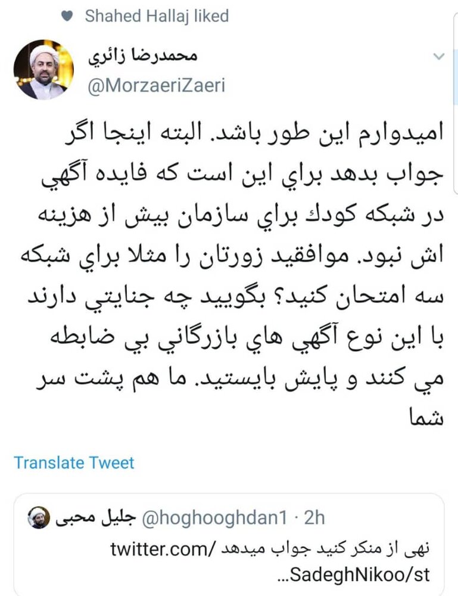
Task: Click the first line starting with امیدوارم
Action: click(254, 135)
